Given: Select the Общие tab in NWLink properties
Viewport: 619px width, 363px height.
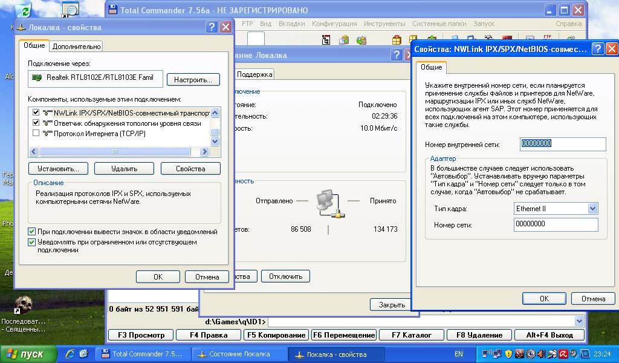Looking at the screenshot, I should pos(432,67).
